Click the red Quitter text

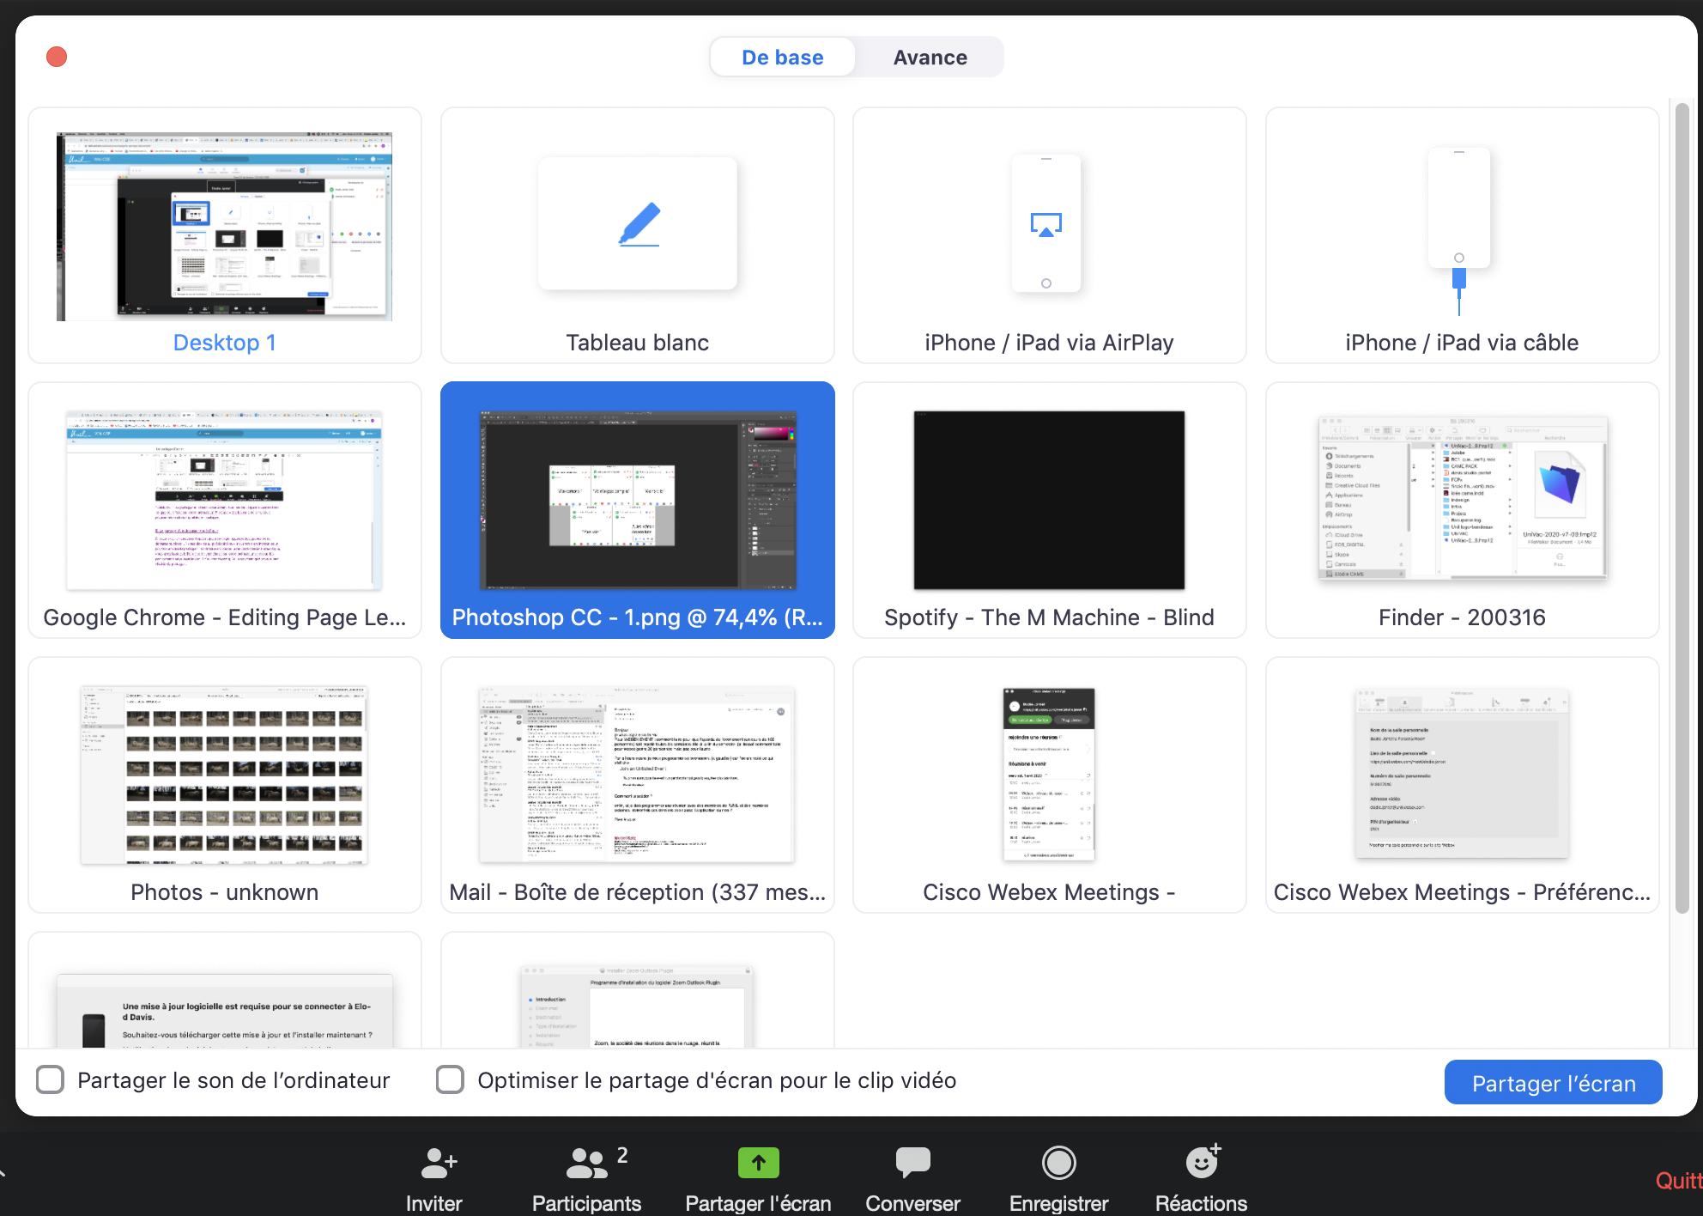tap(1678, 1181)
